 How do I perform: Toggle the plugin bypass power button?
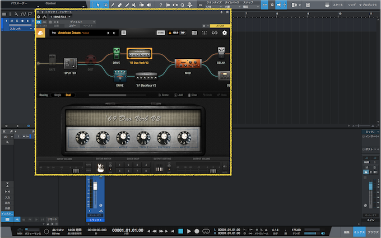point(39,22)
